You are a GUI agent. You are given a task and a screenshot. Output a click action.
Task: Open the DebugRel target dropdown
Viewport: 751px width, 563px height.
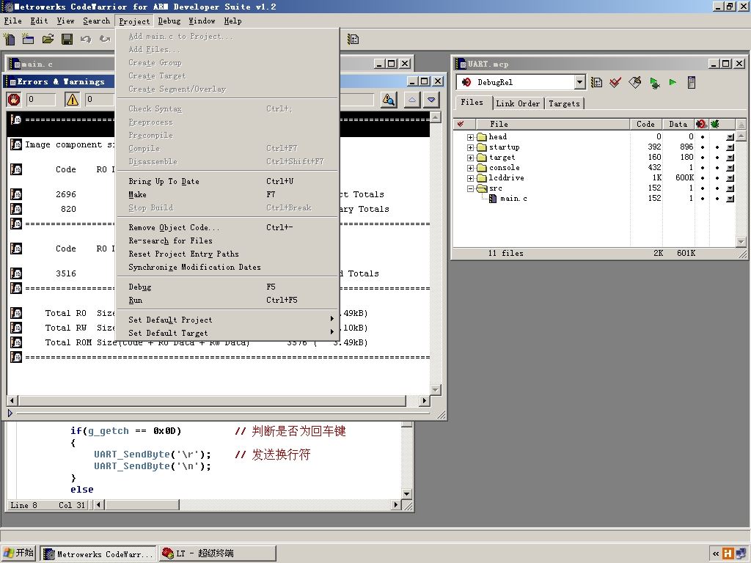click(579, 82)
